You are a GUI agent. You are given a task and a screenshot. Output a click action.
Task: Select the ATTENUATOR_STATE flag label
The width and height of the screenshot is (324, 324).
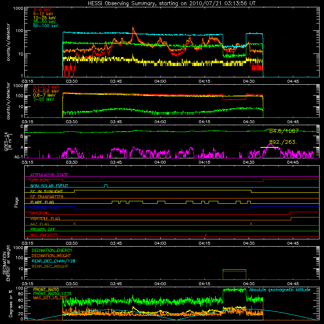point(49,175)
